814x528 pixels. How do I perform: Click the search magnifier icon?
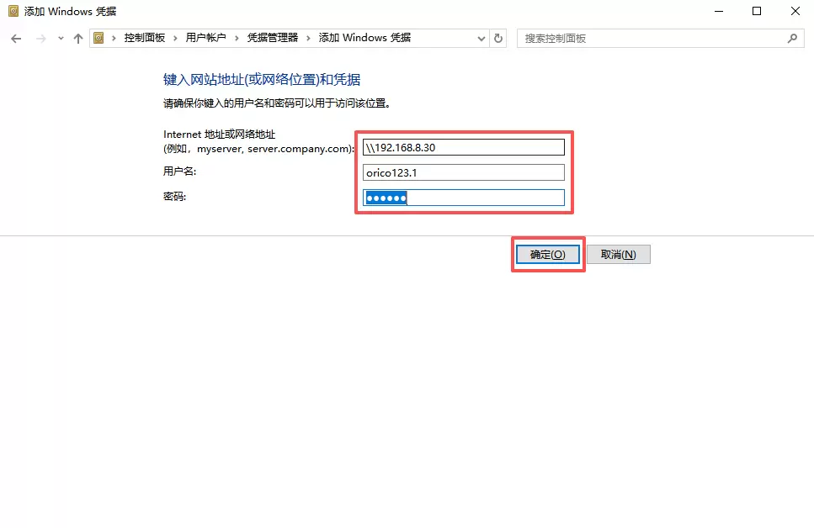(x=792, y=39)
